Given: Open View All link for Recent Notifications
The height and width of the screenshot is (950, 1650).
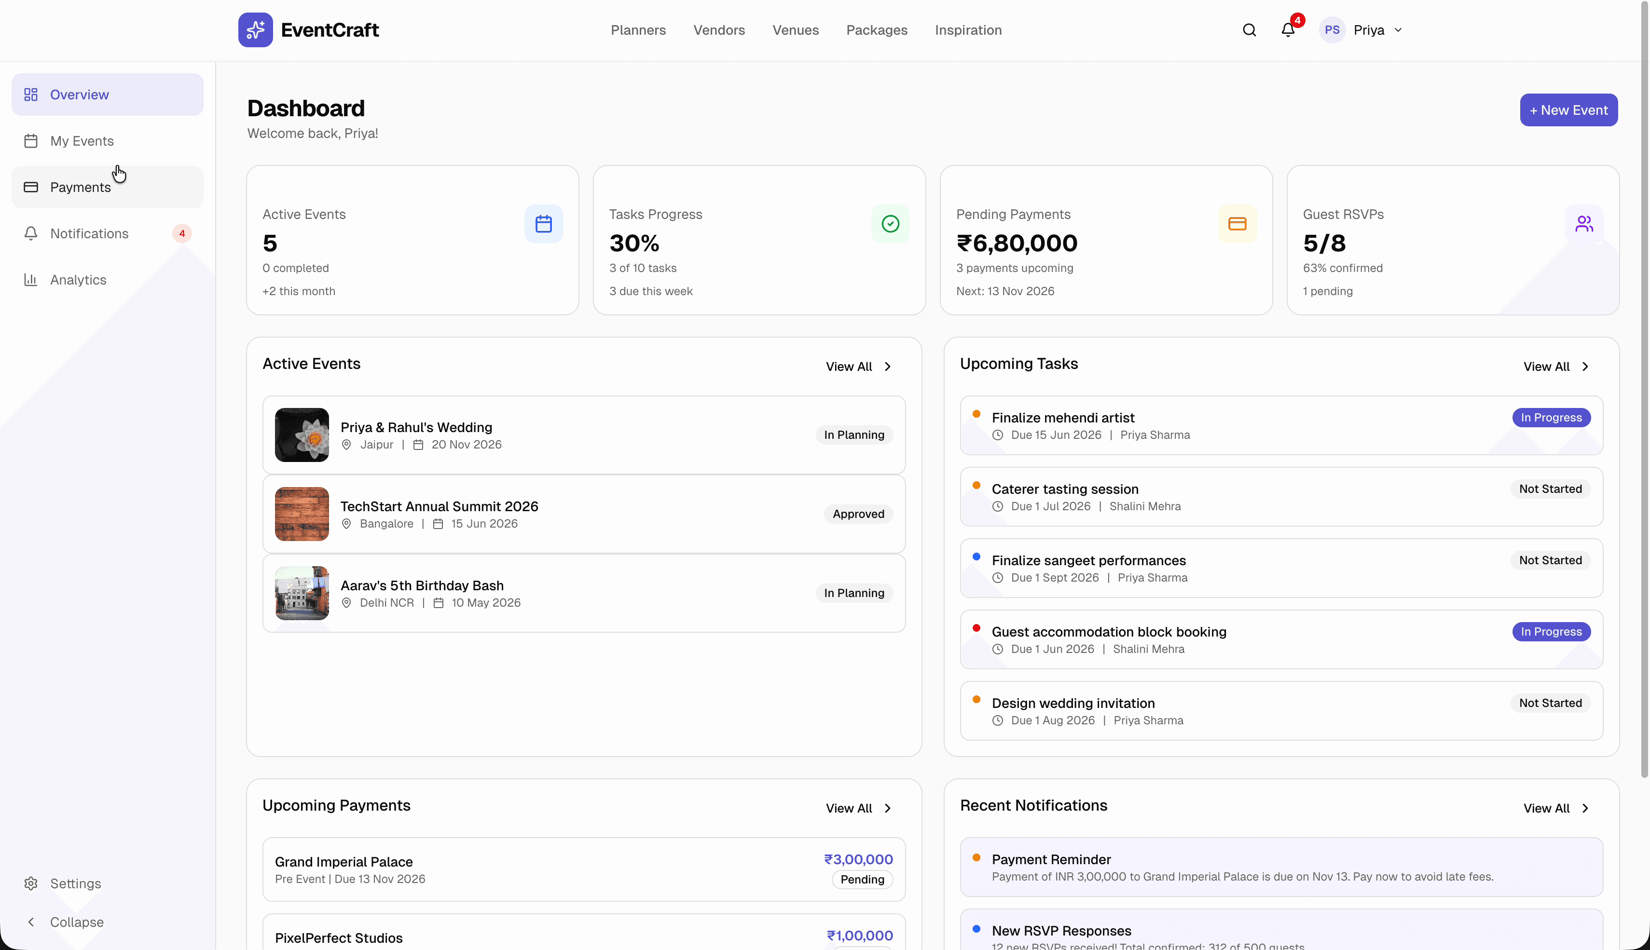Looking at the screenshot, I should (x=1556, y=808).
